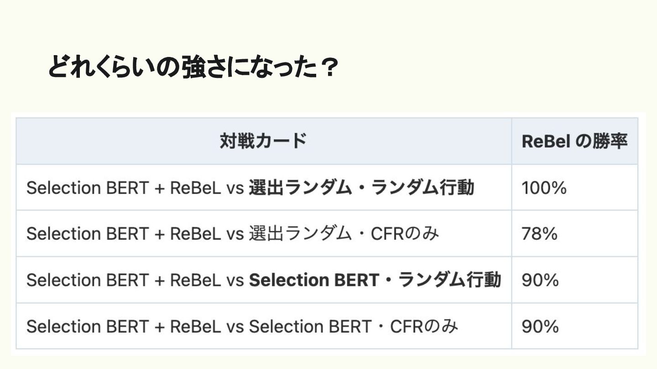Click the 78% win rate cell

pos(539,234)
